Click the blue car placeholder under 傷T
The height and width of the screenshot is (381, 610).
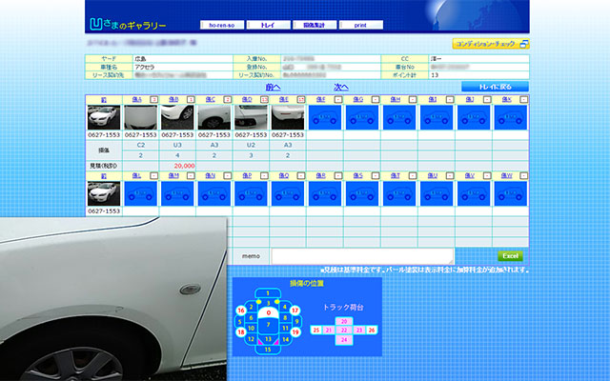coord(399,193)
